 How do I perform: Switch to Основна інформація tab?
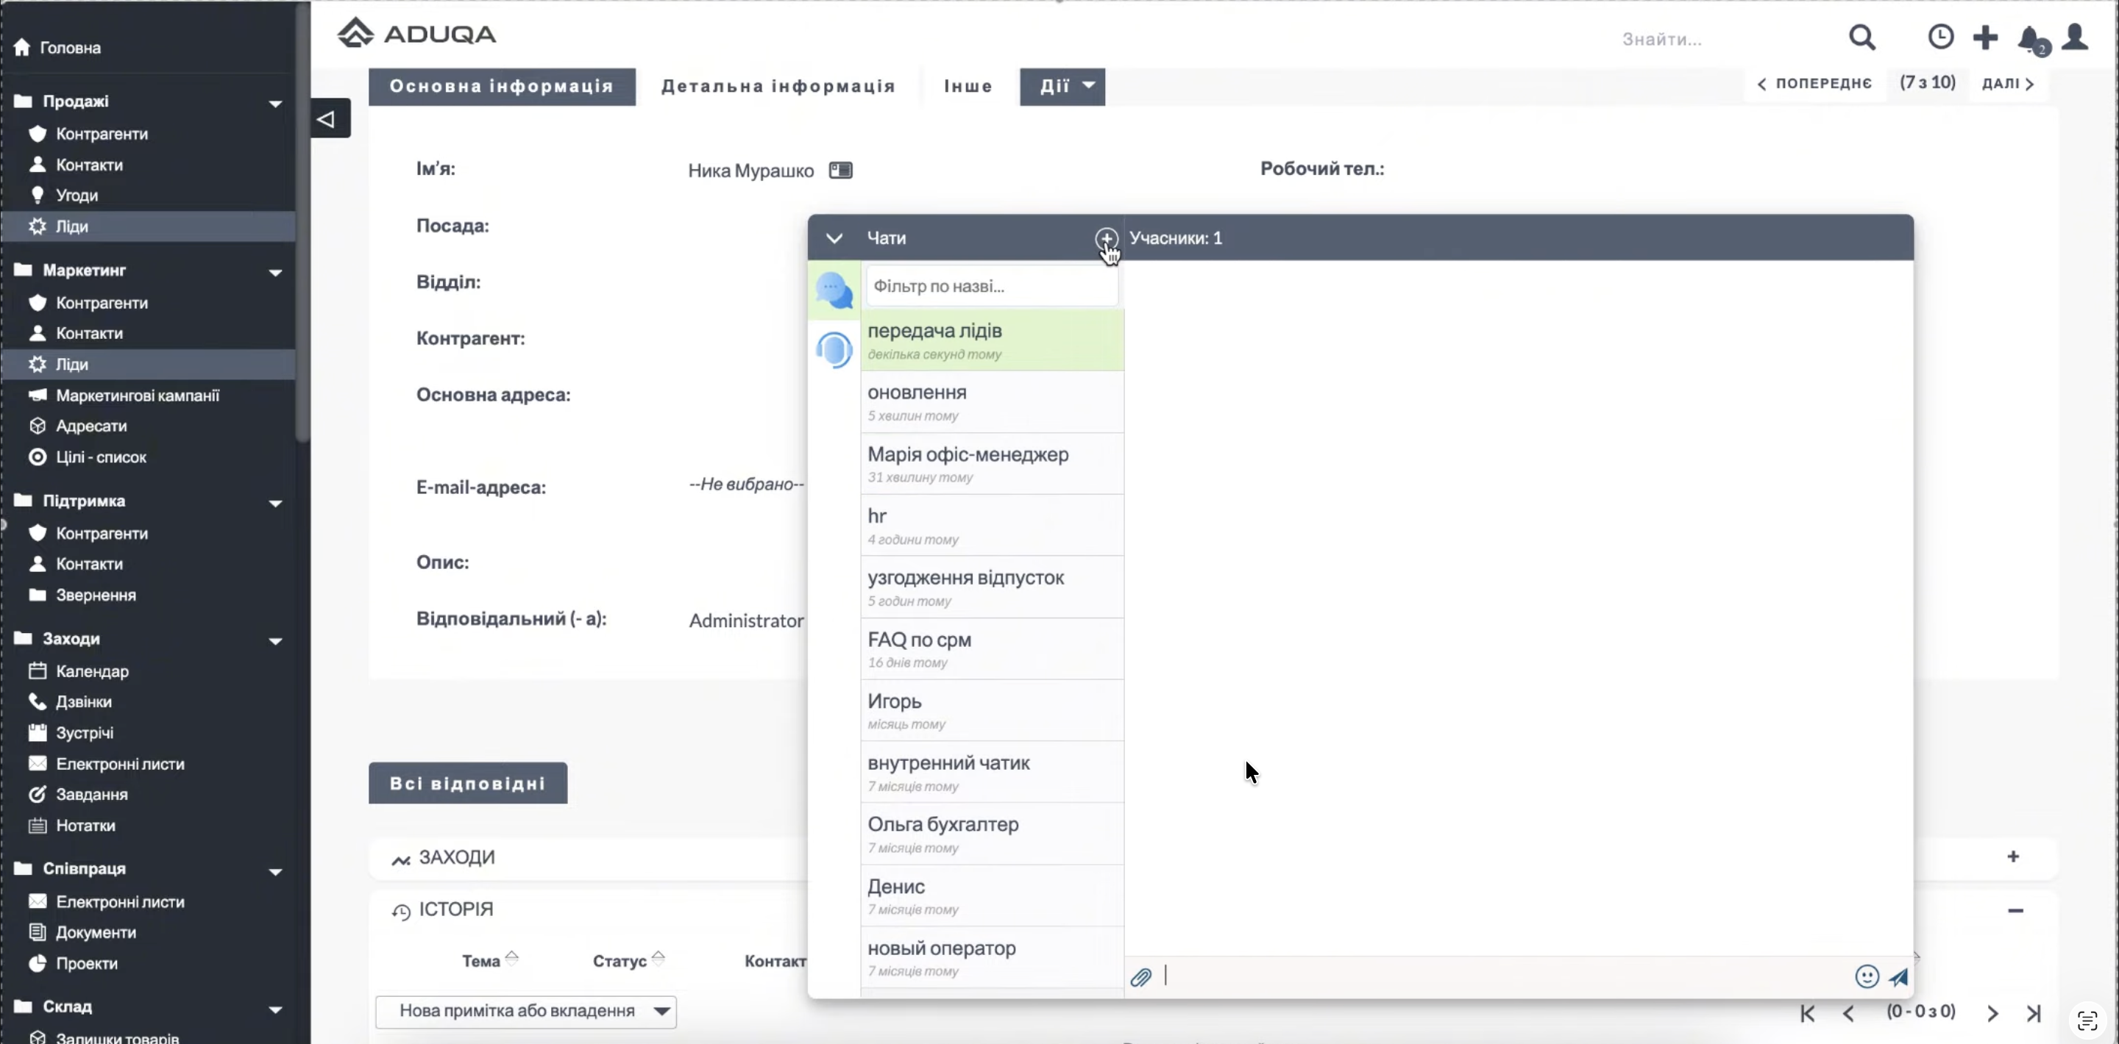pos(502,86)
